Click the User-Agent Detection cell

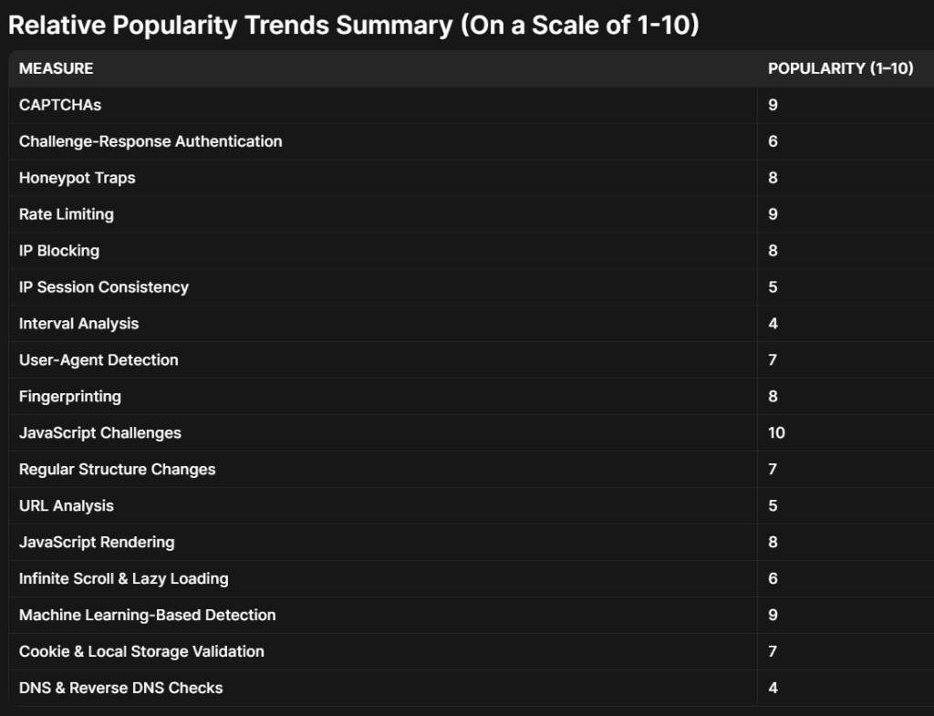(99, 360)
